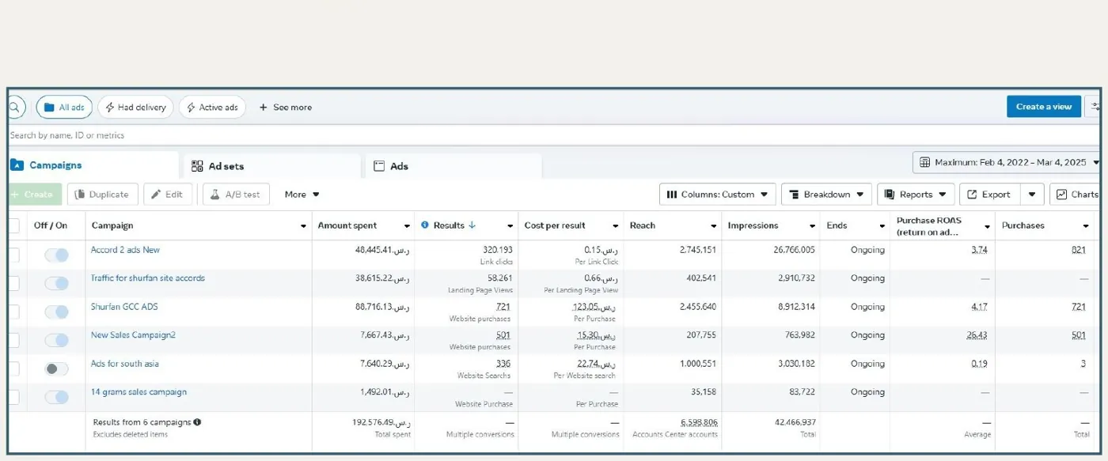Open Purchases column dropdown arrow
This screenshot has height=461, width=1108.
pos(1086,226)
